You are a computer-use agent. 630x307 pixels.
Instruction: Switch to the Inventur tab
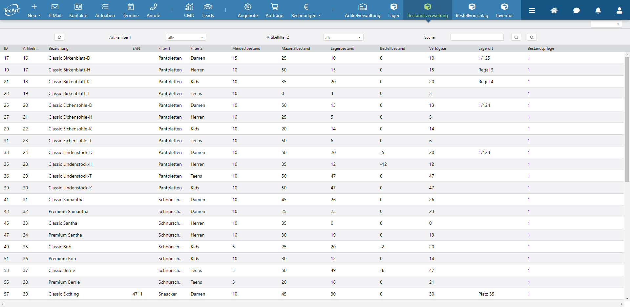(504, 10)
